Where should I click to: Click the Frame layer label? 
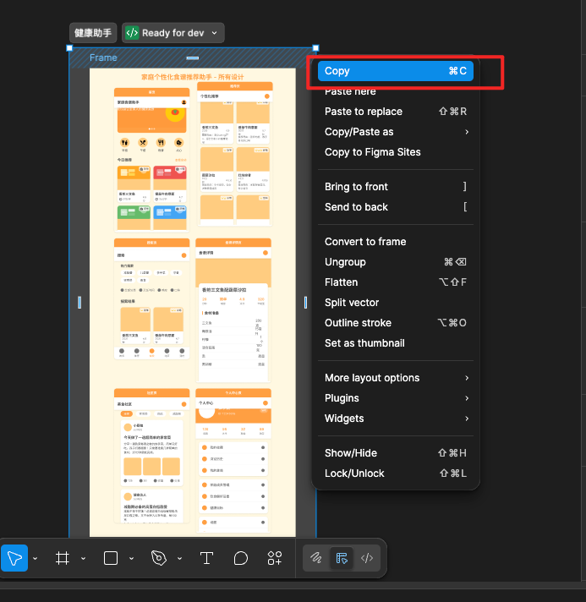point(103,57)
